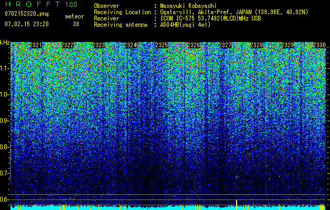The image size is (330, 210).
Task: Click the kHz axis unit label
Action: click(x=5, y=43)
